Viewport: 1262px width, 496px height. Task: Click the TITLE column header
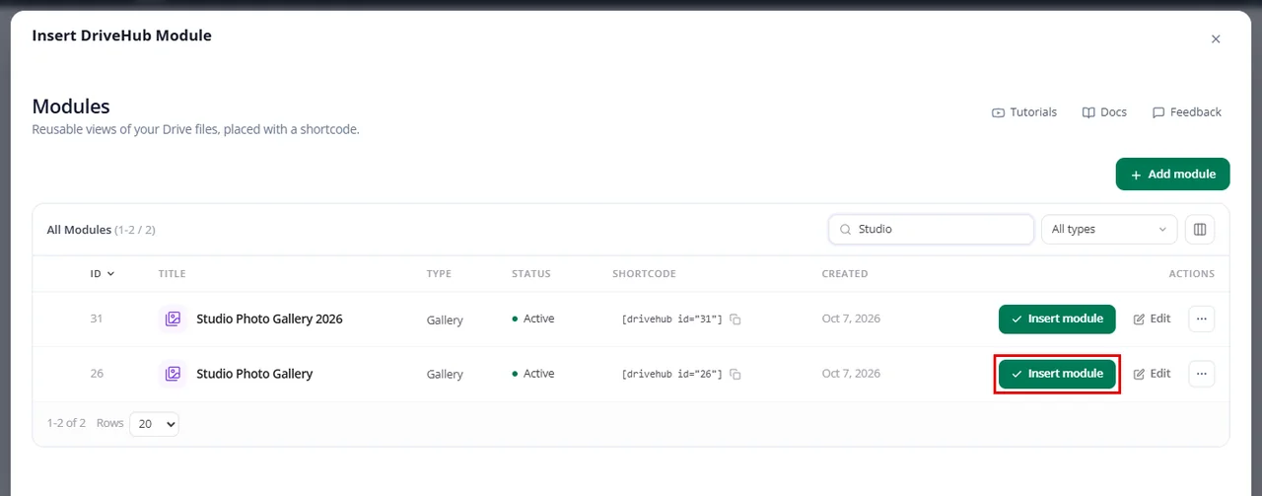click(172, 273)
